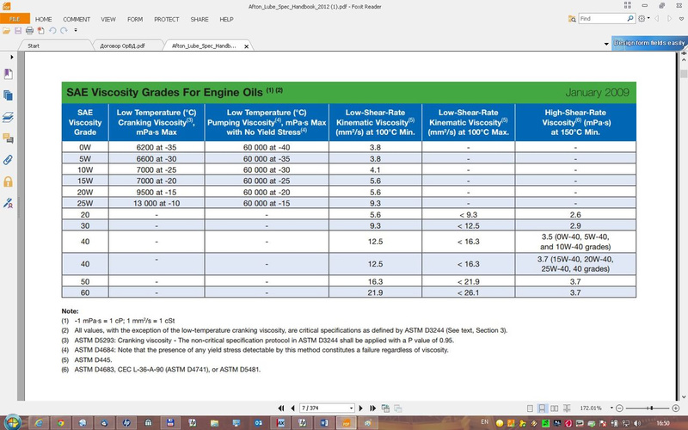This screenshot has width=688, height=430.
Task: Click the Open file folder icon
Action: [7, 30]
